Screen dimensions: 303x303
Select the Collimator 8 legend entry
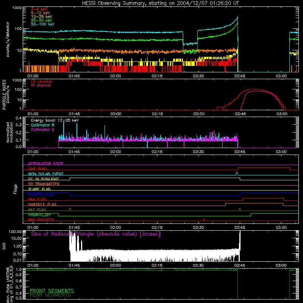(x=42, y=125)
